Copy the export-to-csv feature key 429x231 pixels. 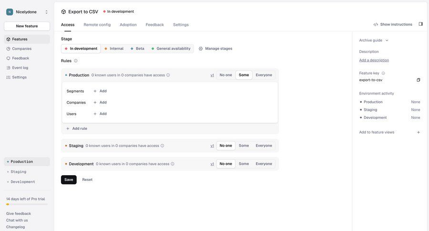coord(419,80)
